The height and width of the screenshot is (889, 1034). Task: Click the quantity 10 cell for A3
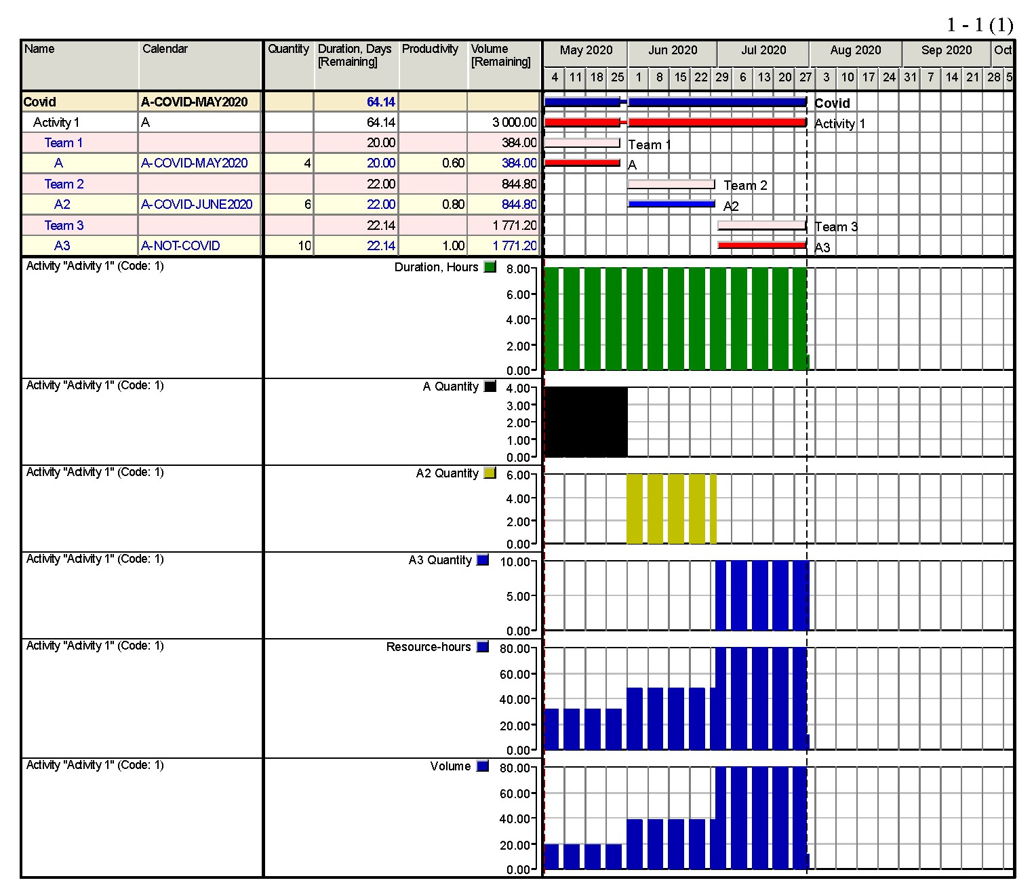click(x=289, y=246)
